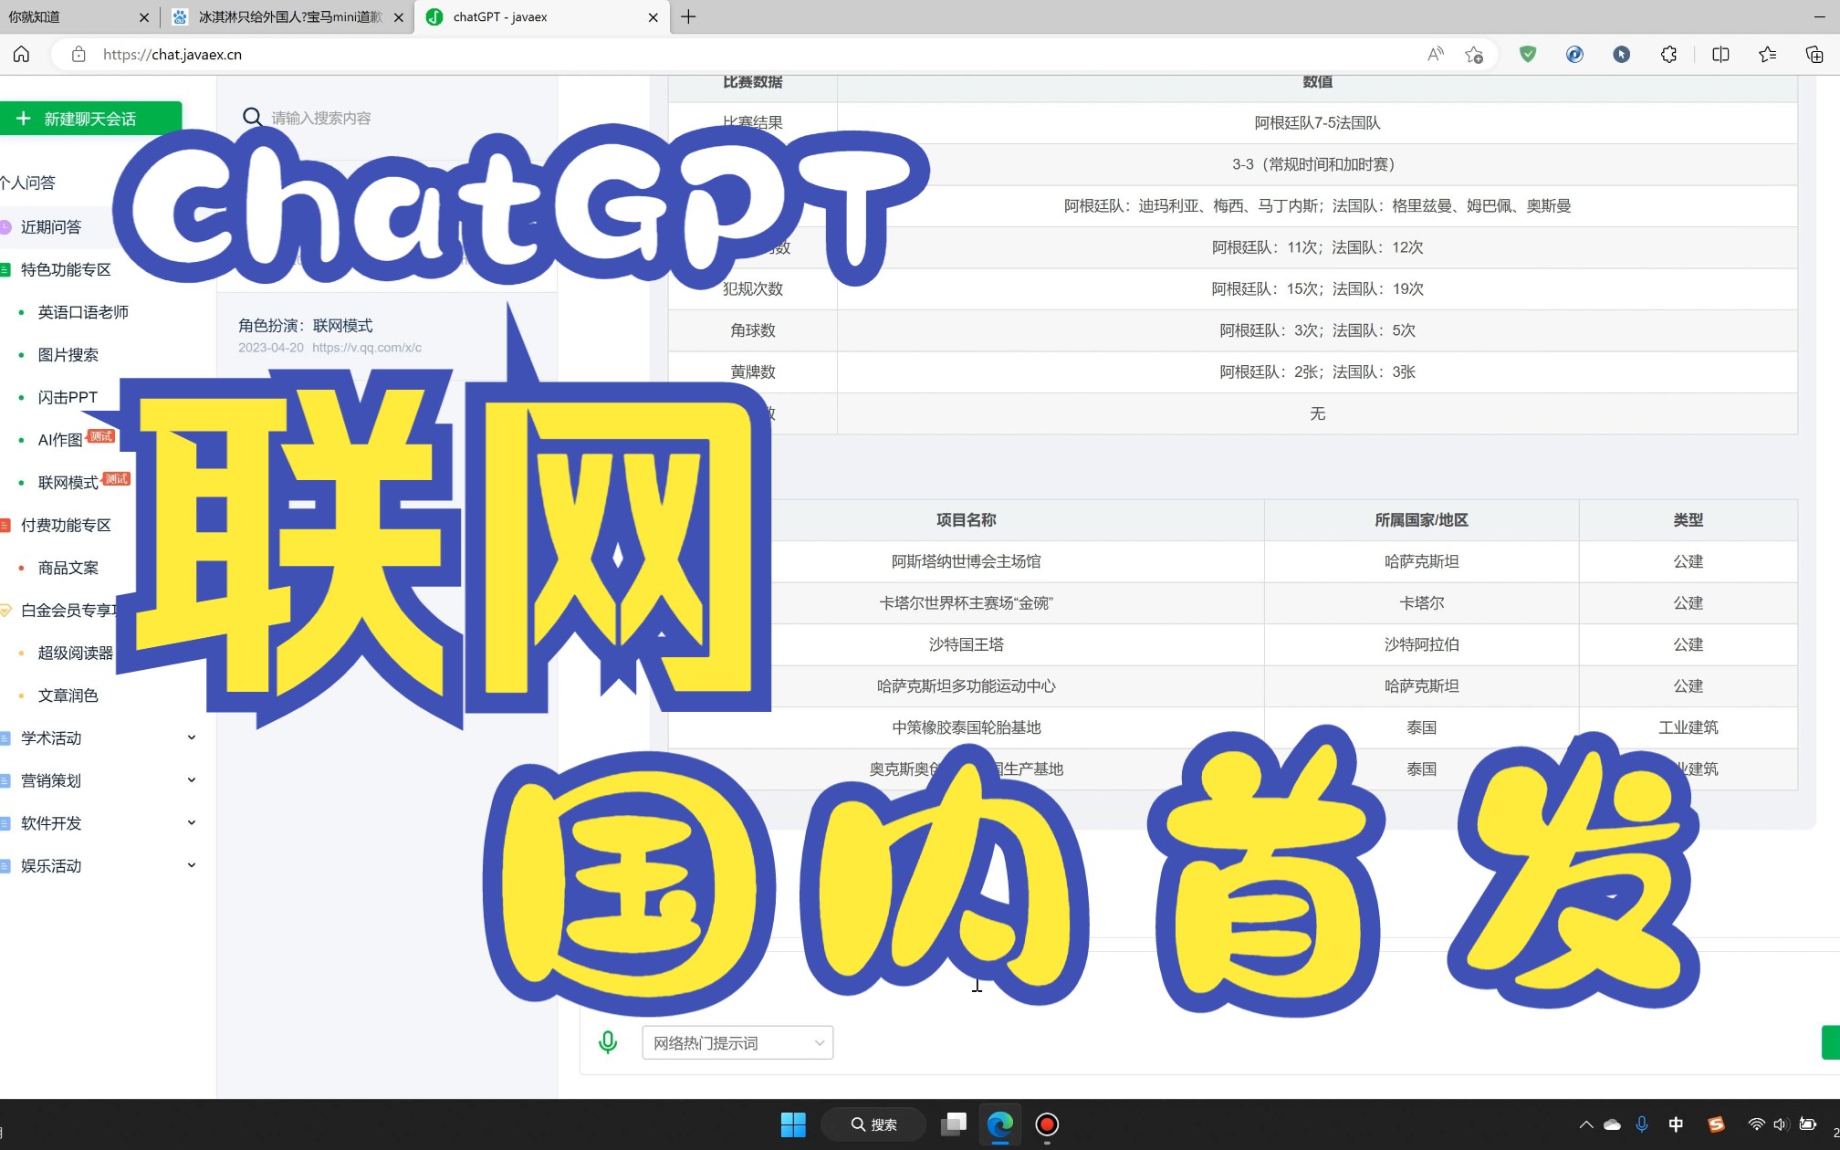The image size is (1840, 1150).
Task: Click the 特色功能专区 section icon
Action: pyautogui.click(x=4, y=269)
